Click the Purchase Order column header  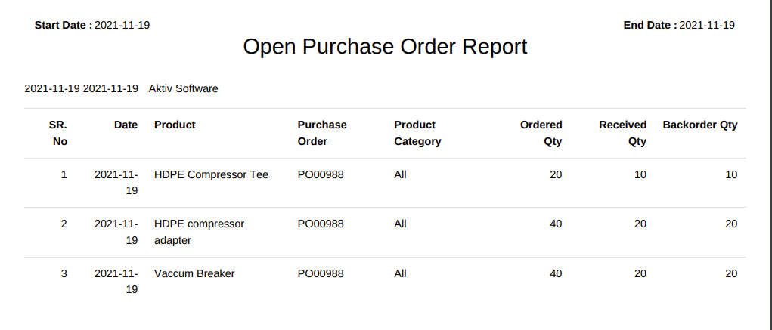322,133
